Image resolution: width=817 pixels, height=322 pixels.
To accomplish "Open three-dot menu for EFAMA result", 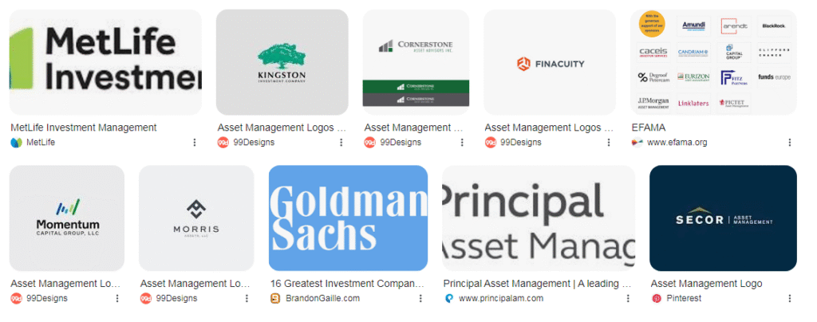I will tap(790, 143).
